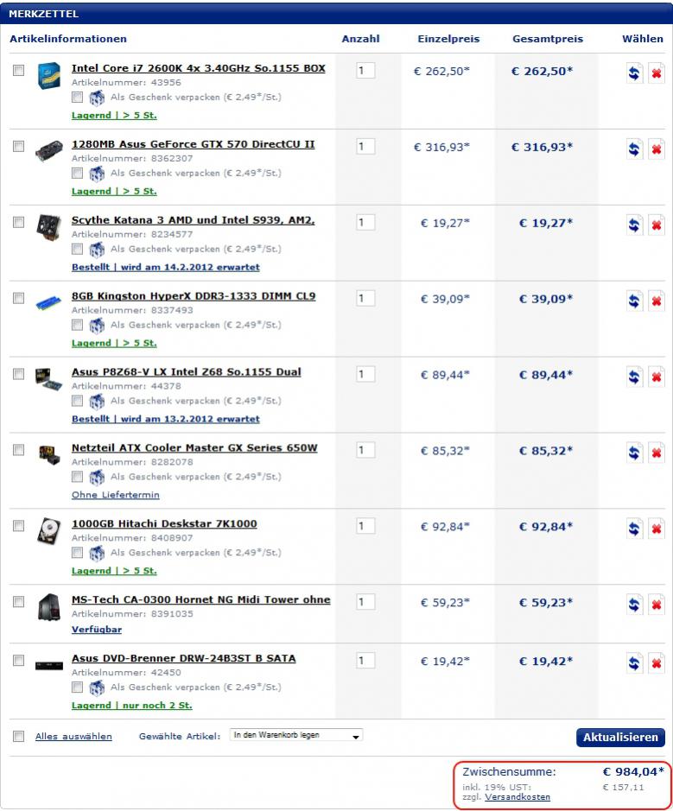Delete the Hitachi Deskstar 7K1000 item
The height and width of the screenshot is (811, 673).
[657, 529]
